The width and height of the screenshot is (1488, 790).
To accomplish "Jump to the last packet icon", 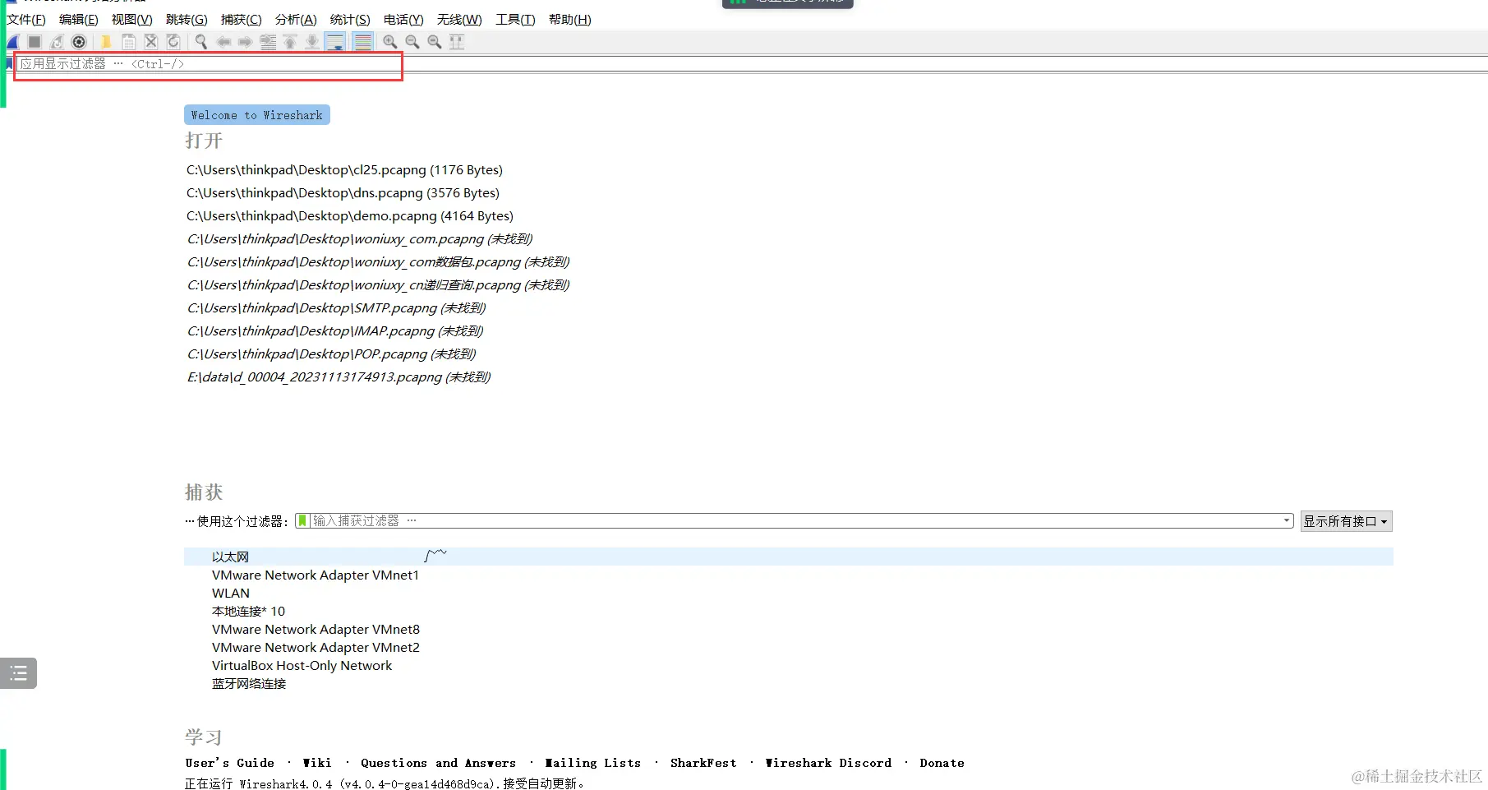I will click(312, 42).
